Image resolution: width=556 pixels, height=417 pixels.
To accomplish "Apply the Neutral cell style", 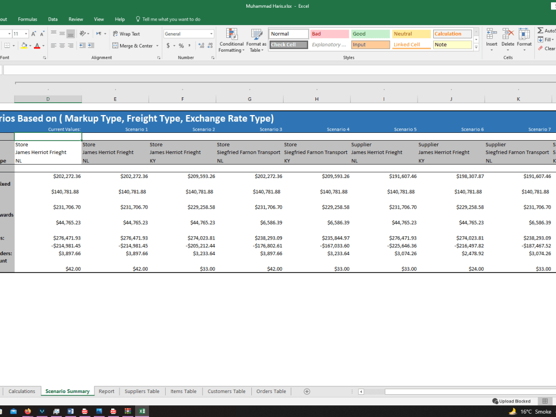I will tap(411, 34).
